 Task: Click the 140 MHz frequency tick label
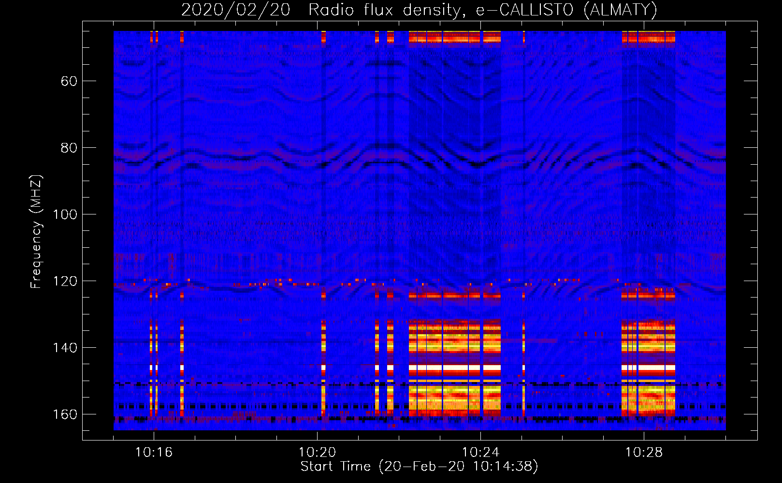[65, 348]
